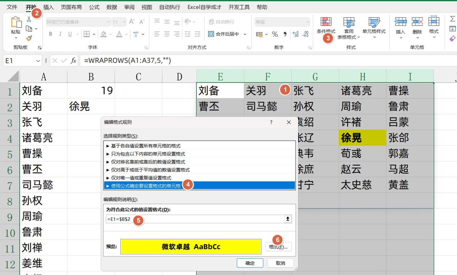This screenshot has width=457, height=275.
Task: Apply the Font Color letter A
Action: coord(119,34)
